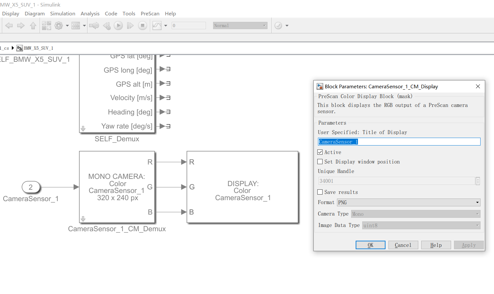The height and width of the screenshot is (294, 494).
Task: Open the Format PNG dropdown
Action: [x=409, y=202]
